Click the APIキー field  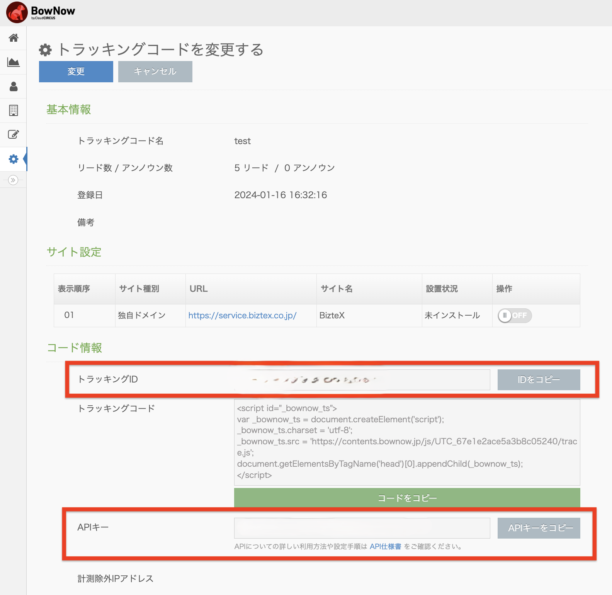362,528
